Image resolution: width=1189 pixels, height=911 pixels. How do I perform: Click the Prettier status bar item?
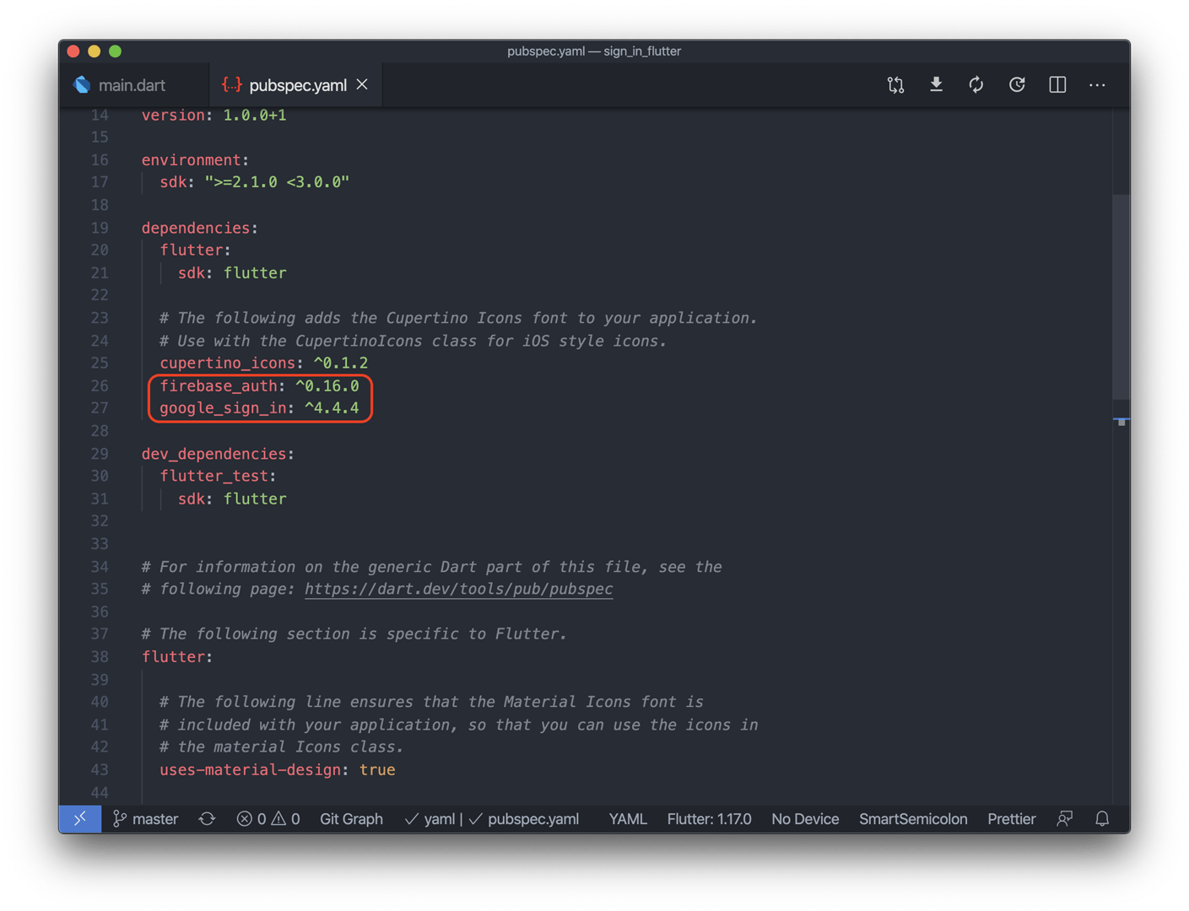tap(1011, 819)
